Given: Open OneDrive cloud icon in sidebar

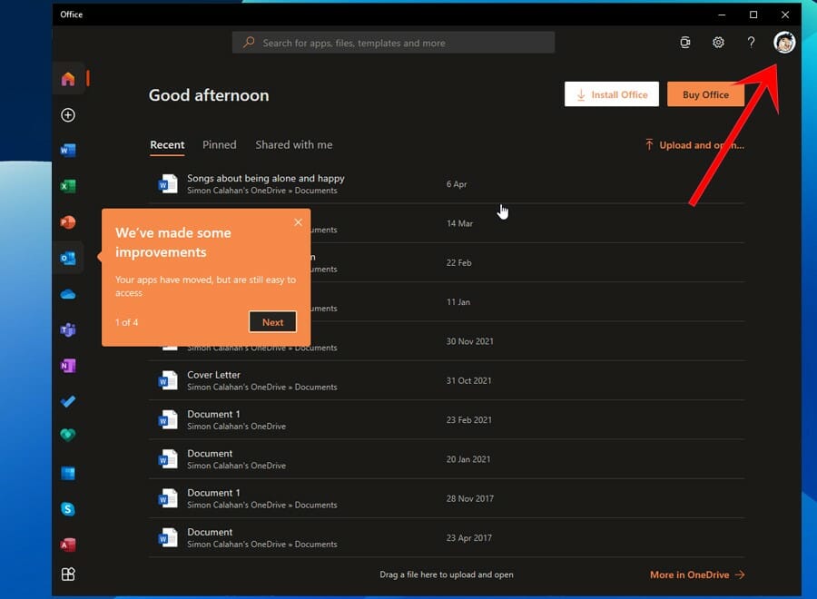Looking at the screenshot, I should (68, 295).
